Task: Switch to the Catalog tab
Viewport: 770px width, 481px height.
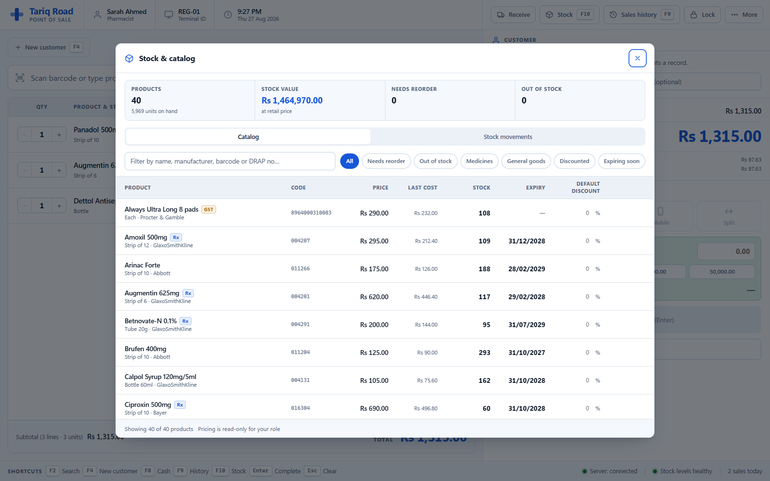Action: (x=248, y=137)
